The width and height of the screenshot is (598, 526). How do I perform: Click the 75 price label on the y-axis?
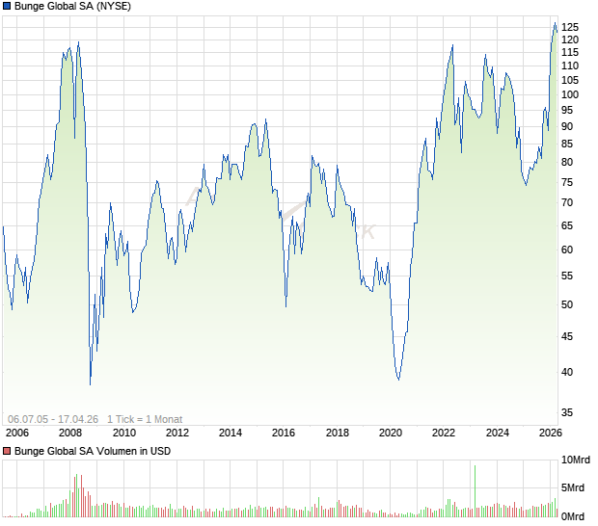[567, 182]
